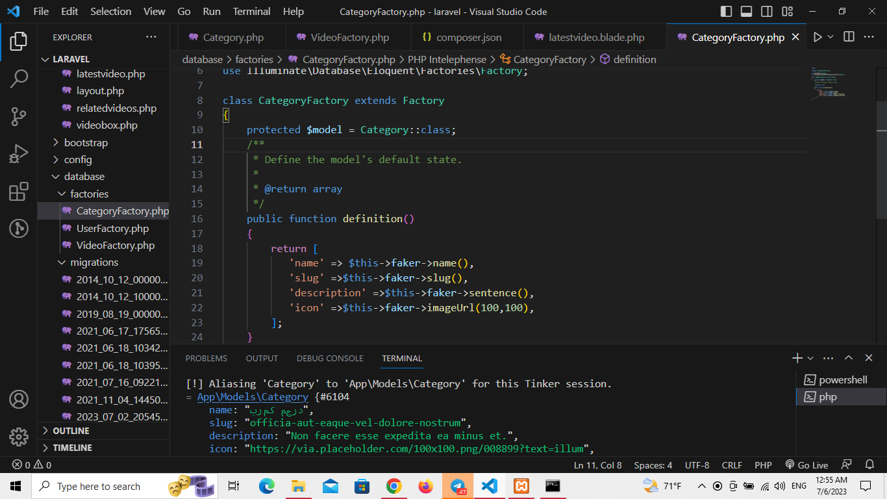Open UserFactory.php in explorer
887x499 pixels.
pyautogui.click(x=104, y=228)
